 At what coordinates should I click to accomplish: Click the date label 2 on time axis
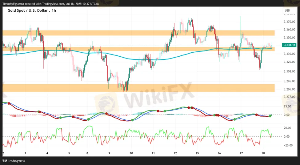(x=3, y=153)
